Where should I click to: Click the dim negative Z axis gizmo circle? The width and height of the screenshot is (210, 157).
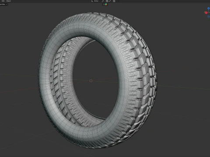tap(209, 17)
